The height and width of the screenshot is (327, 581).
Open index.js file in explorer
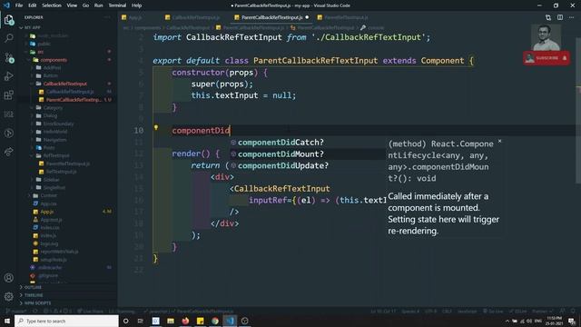point(48,235)
